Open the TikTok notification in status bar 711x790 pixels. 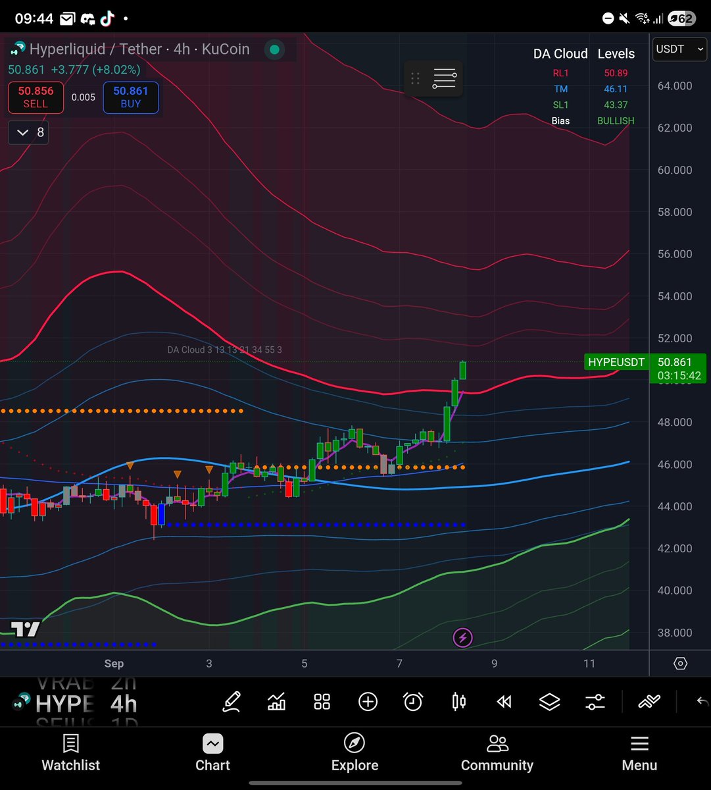(108, 18)
